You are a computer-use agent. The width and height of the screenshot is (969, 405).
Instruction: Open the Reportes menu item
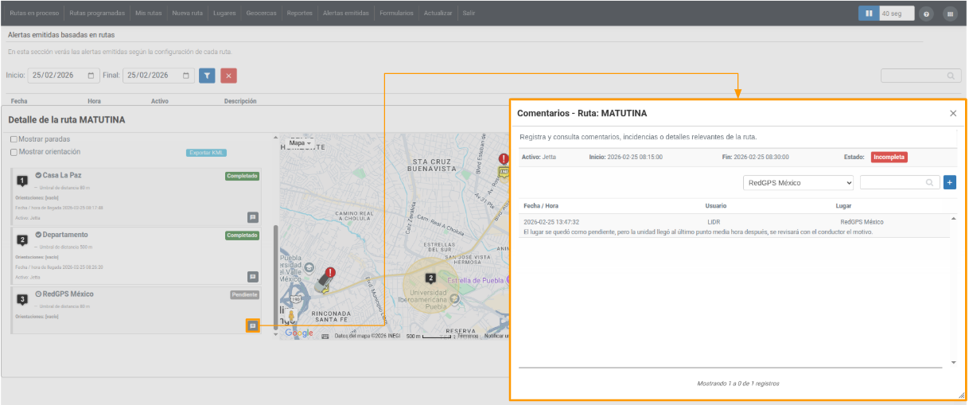[299, 14]
